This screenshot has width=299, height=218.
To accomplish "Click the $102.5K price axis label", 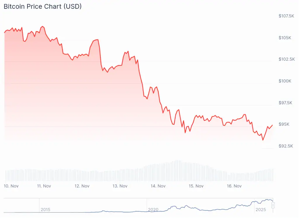I will [286, 59].
